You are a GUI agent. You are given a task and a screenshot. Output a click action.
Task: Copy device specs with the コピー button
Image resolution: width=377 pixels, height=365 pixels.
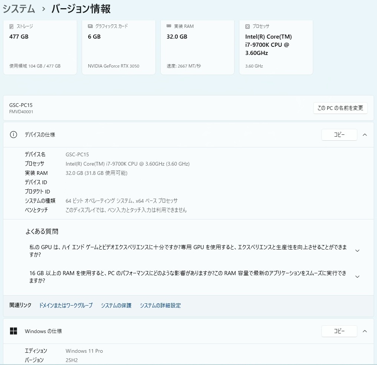point(339,135)
